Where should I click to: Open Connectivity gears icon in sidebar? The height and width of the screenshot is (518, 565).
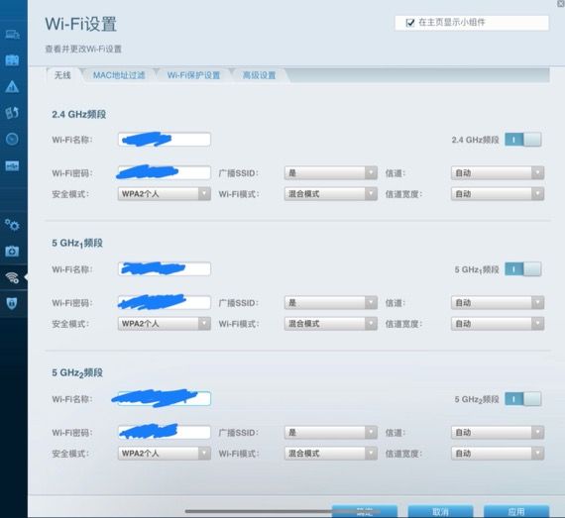12,225
